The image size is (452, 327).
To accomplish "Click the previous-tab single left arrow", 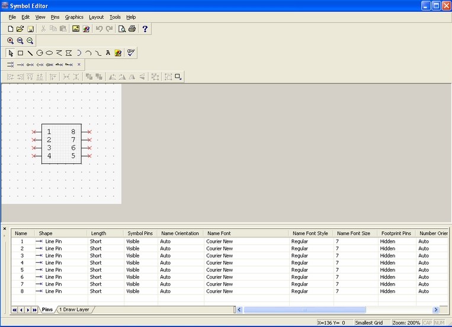I will pyautogui.click(x=21, y=310).
